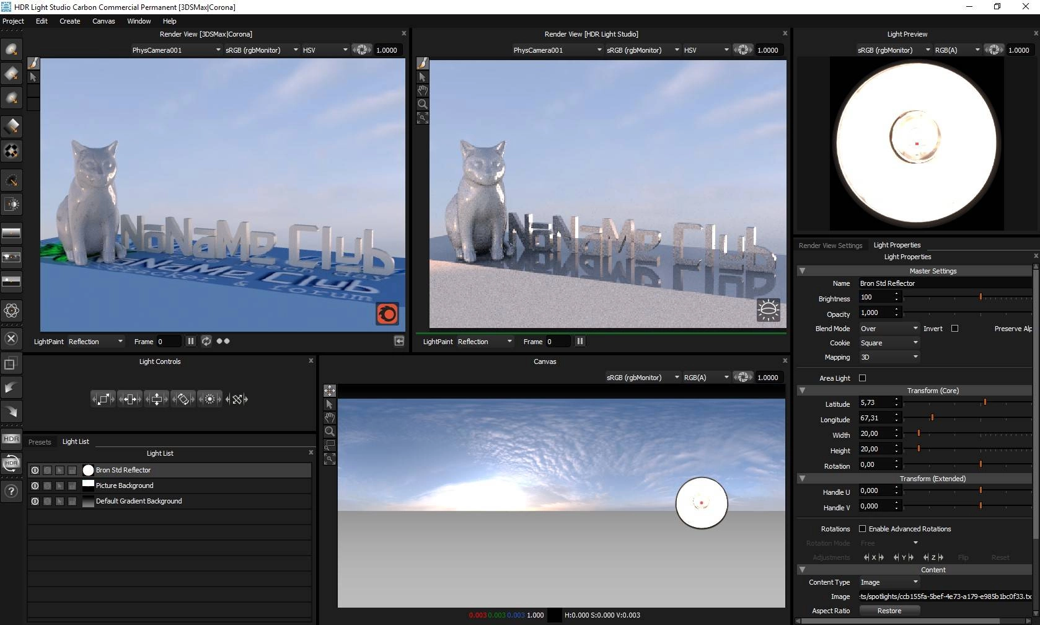Select the atom-shaped icon in the left toolbar
Viewport: 1040px width, 625px height.
tap(11, 310)
